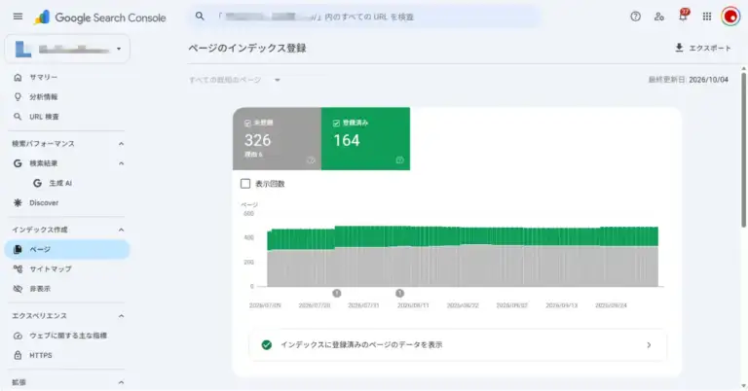Open the property selector dropdown arrow
The width and height of the screenshot is (748, 391).
(x=119, y=49)
